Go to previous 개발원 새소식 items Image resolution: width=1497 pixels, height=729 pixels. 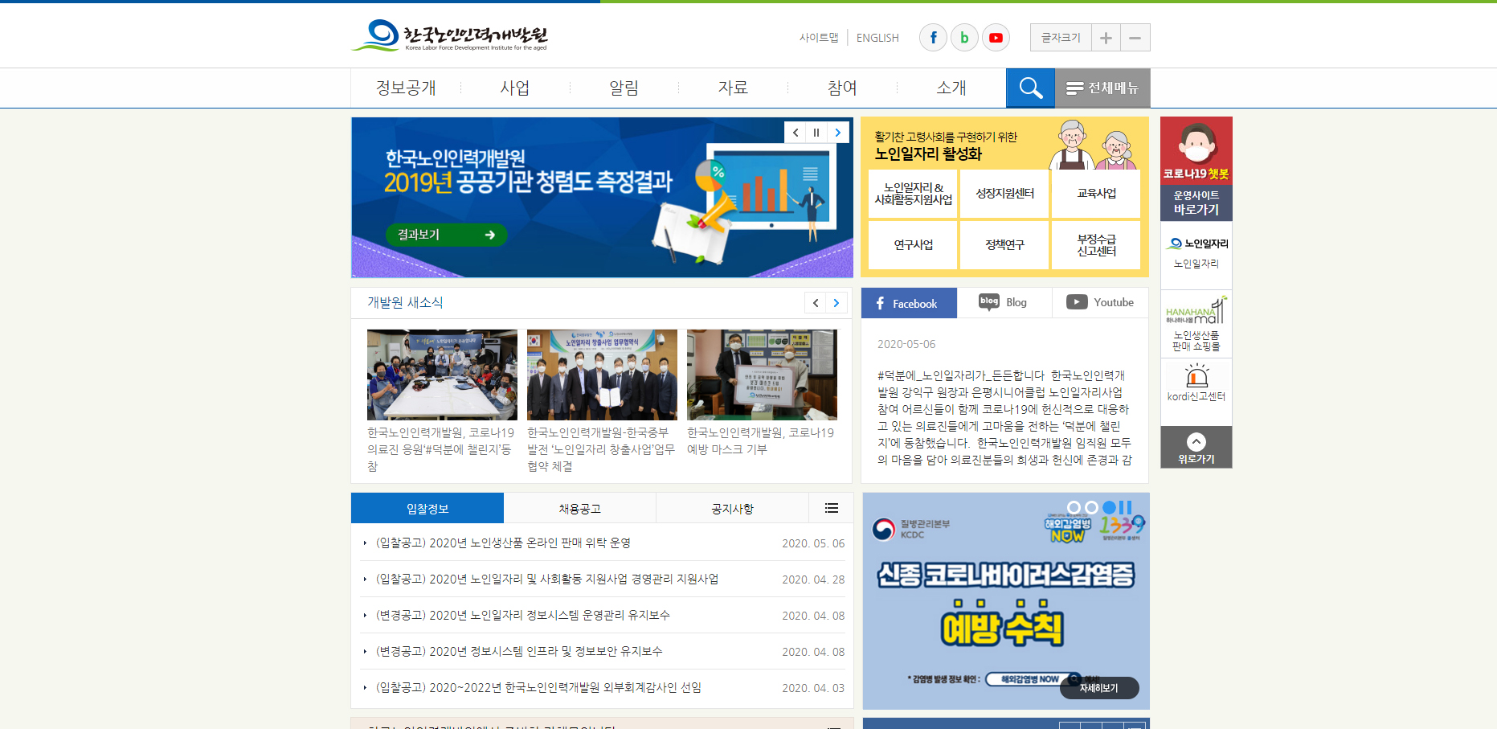click(x=816, y=303)
